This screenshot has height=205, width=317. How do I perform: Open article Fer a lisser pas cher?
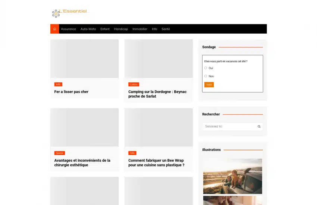[x=71, y=92]
